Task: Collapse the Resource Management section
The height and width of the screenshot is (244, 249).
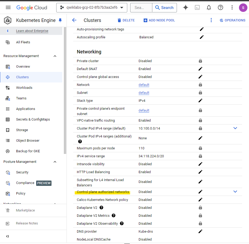Action: pos(55,56)
